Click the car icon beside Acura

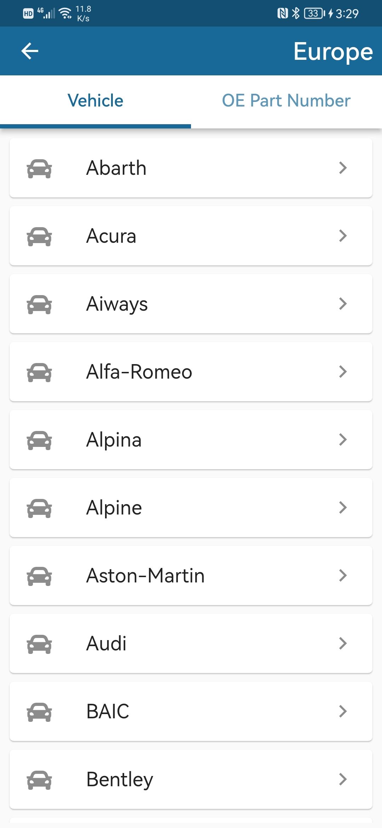click(39, 236)
